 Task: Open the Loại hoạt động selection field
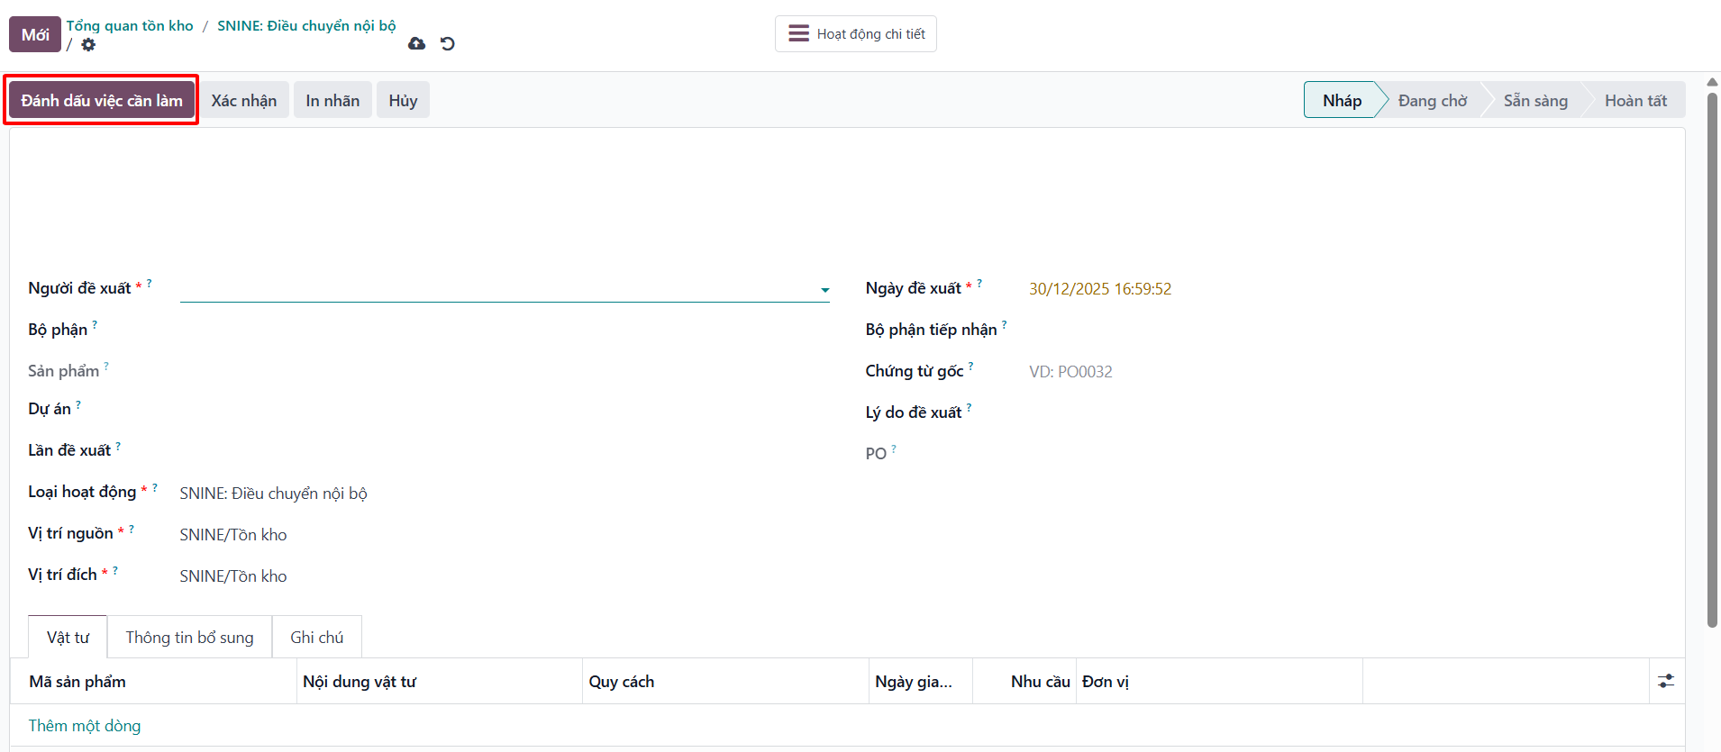[504, 494]
